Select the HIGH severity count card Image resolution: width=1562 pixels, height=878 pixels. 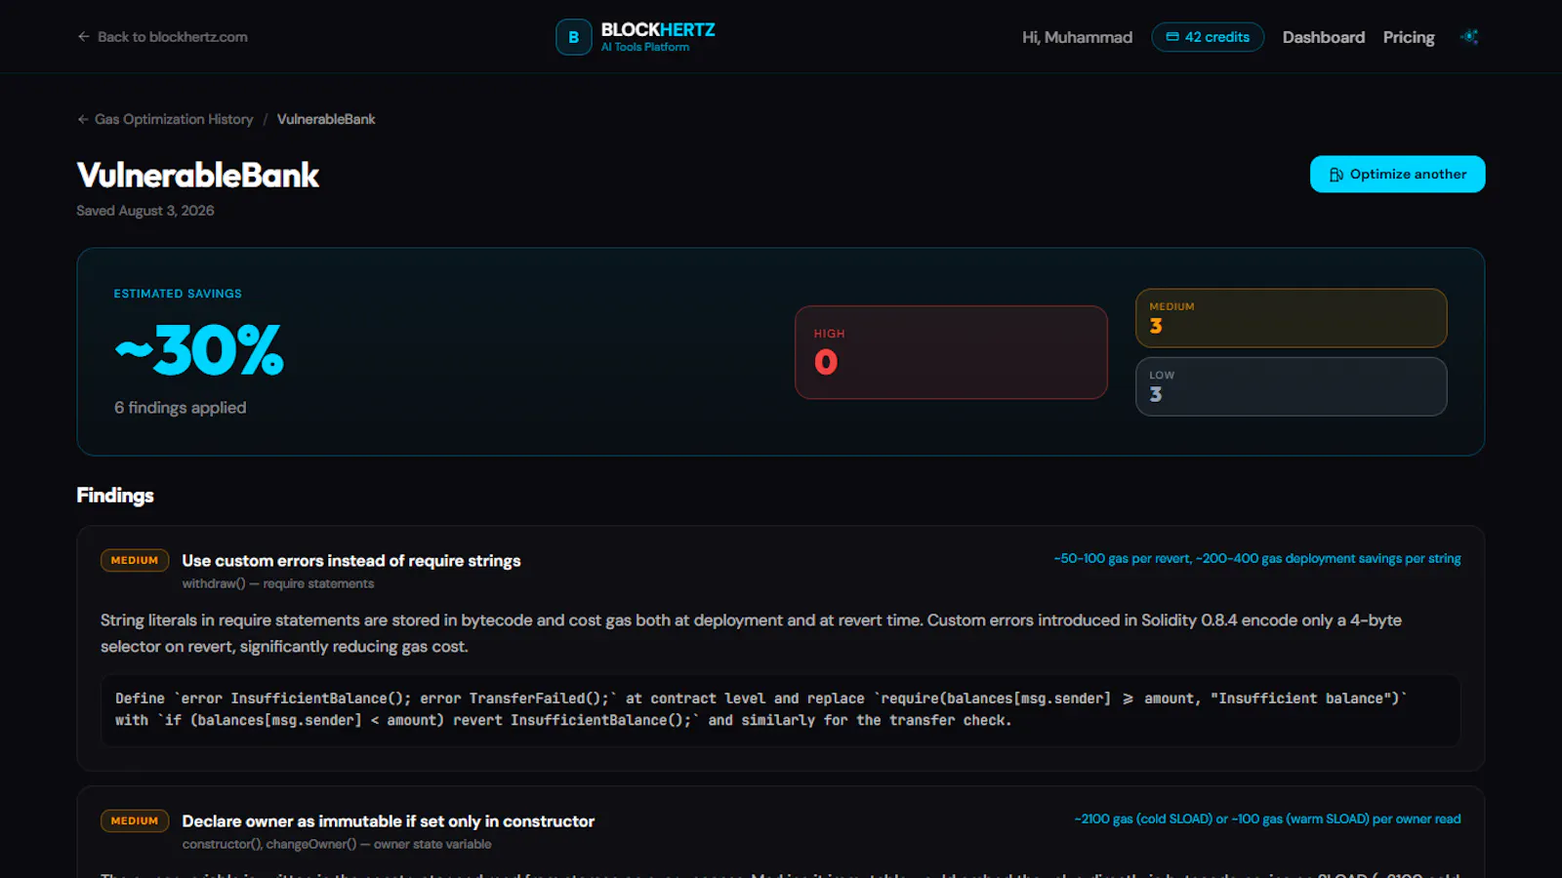951,352
